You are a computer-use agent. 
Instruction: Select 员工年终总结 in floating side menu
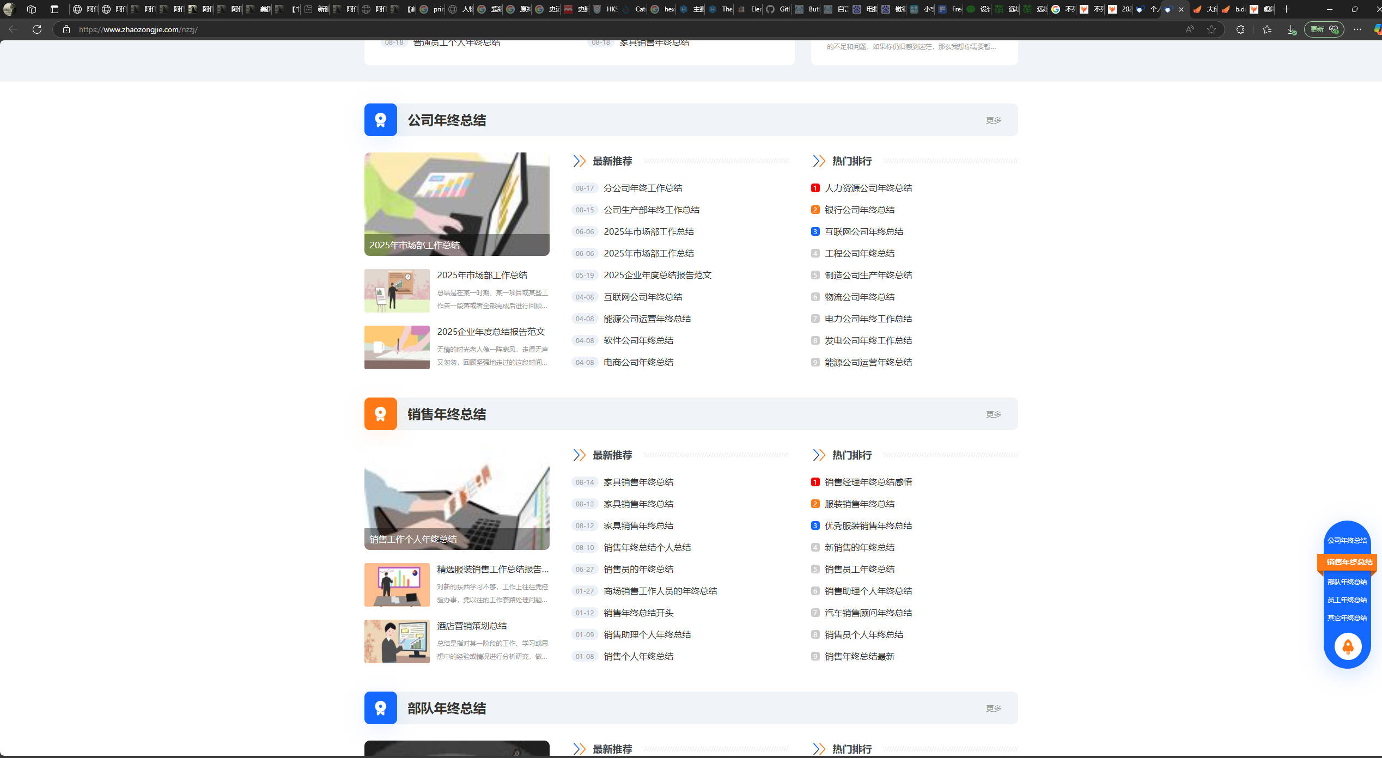[1347, 600]
